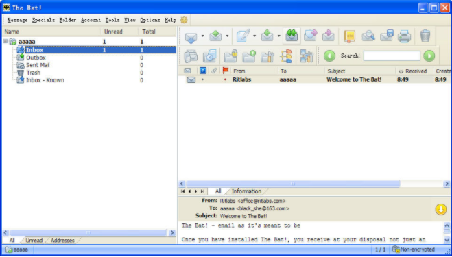
Task: Click the red flag column header
Action: tap(226, 71)
